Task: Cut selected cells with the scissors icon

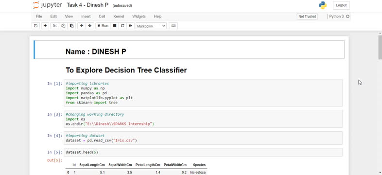Action: pyautogui.click(x=54, y=26)
